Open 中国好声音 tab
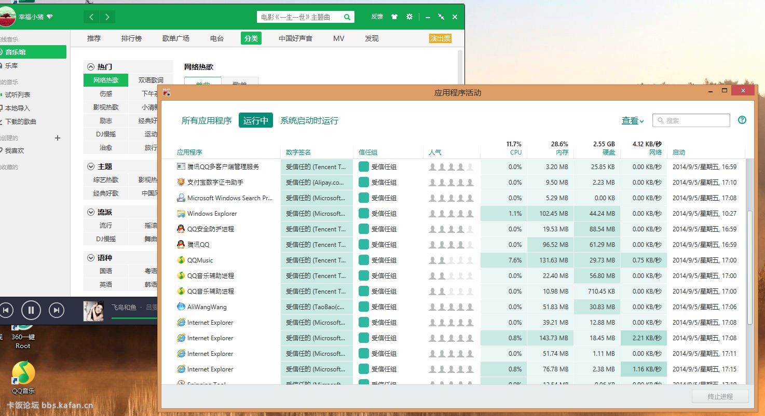 tap(295, 38)
